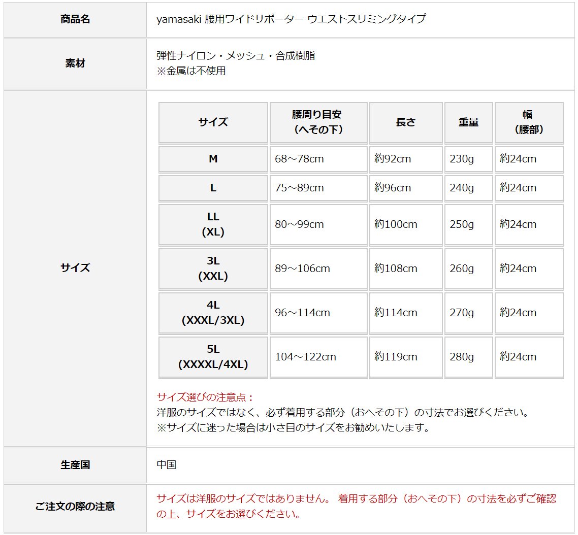Screen dimensions: 578x535
Task: Click the 5L (XXXXL/4XL) size cell
Action: (213, 357)
